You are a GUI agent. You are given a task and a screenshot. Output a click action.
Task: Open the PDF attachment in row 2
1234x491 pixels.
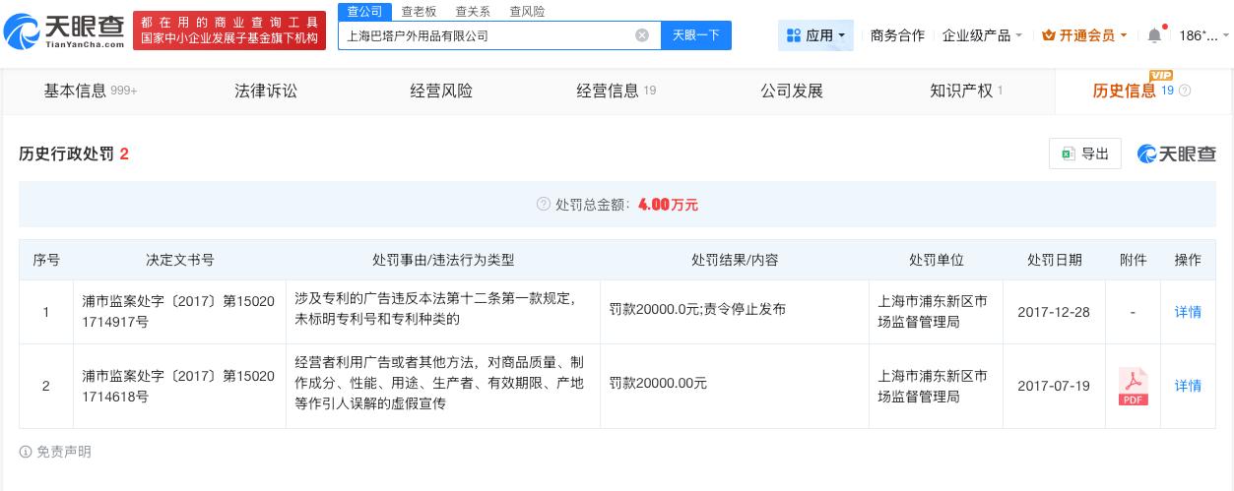(1133, 386)
